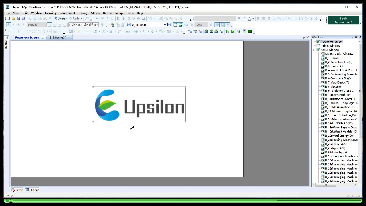The width and height of the screenshot is (366, 206).
Task: Create a new project with the New icon
Action: [x=8, y=19]
